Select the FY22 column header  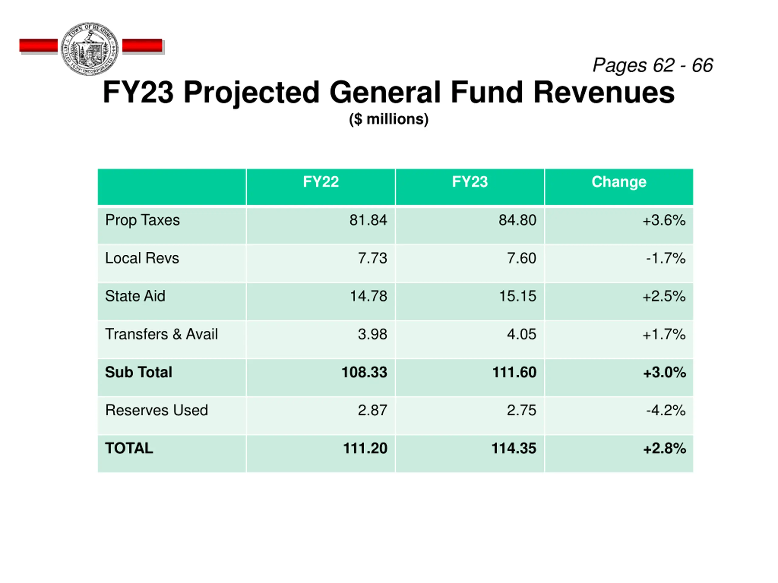[x=321, y=182]
